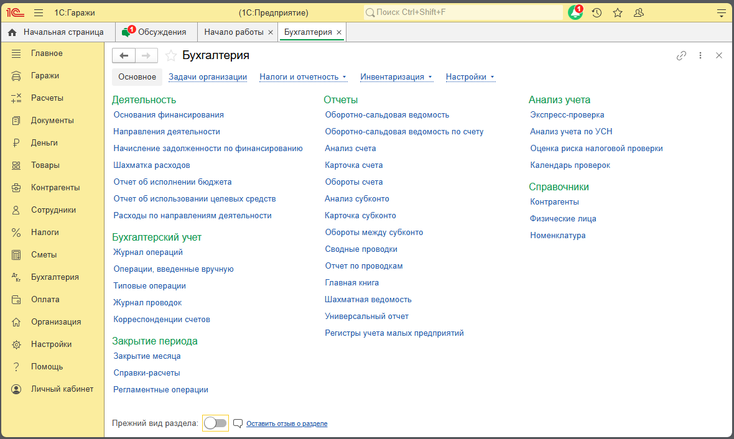
Task: Add Бухгалтерия page to favorites star
Action: [x=171, y=56]
